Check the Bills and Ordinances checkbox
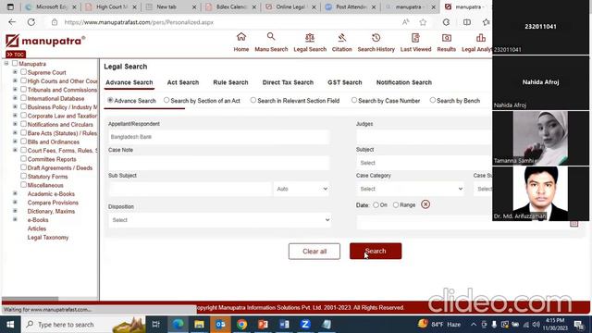Screen dimensions: 592x333 23,142
